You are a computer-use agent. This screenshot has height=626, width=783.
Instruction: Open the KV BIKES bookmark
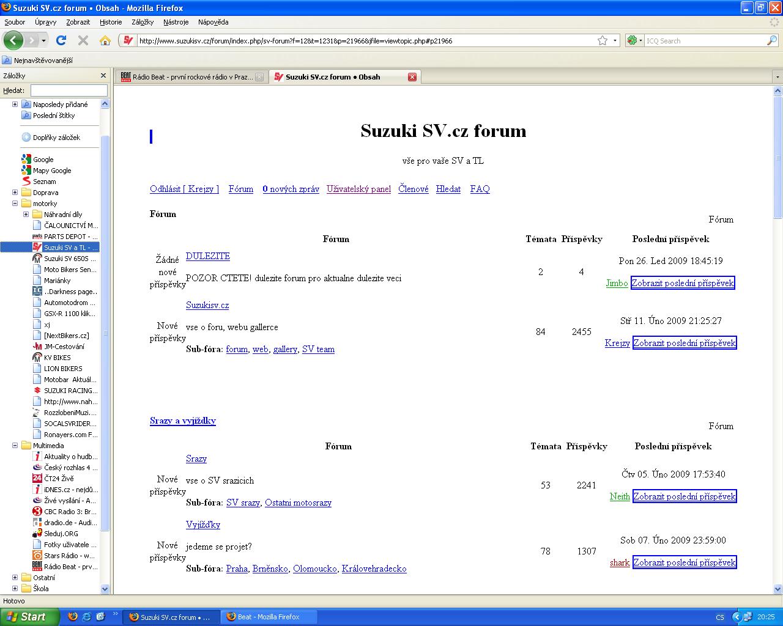tap(51, 358)
